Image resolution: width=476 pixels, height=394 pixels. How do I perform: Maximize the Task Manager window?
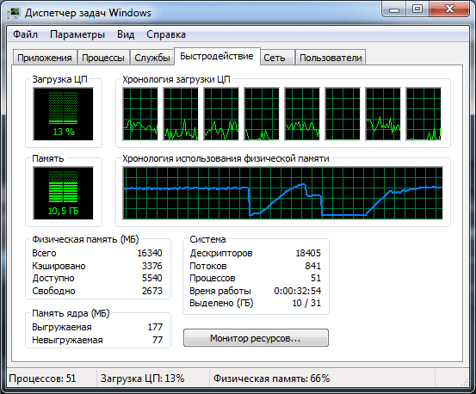pos(417,9)
